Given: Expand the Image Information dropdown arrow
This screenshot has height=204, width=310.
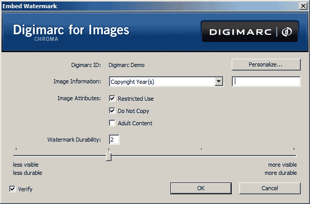Looking at the screenshot, I should click(218, 81).
